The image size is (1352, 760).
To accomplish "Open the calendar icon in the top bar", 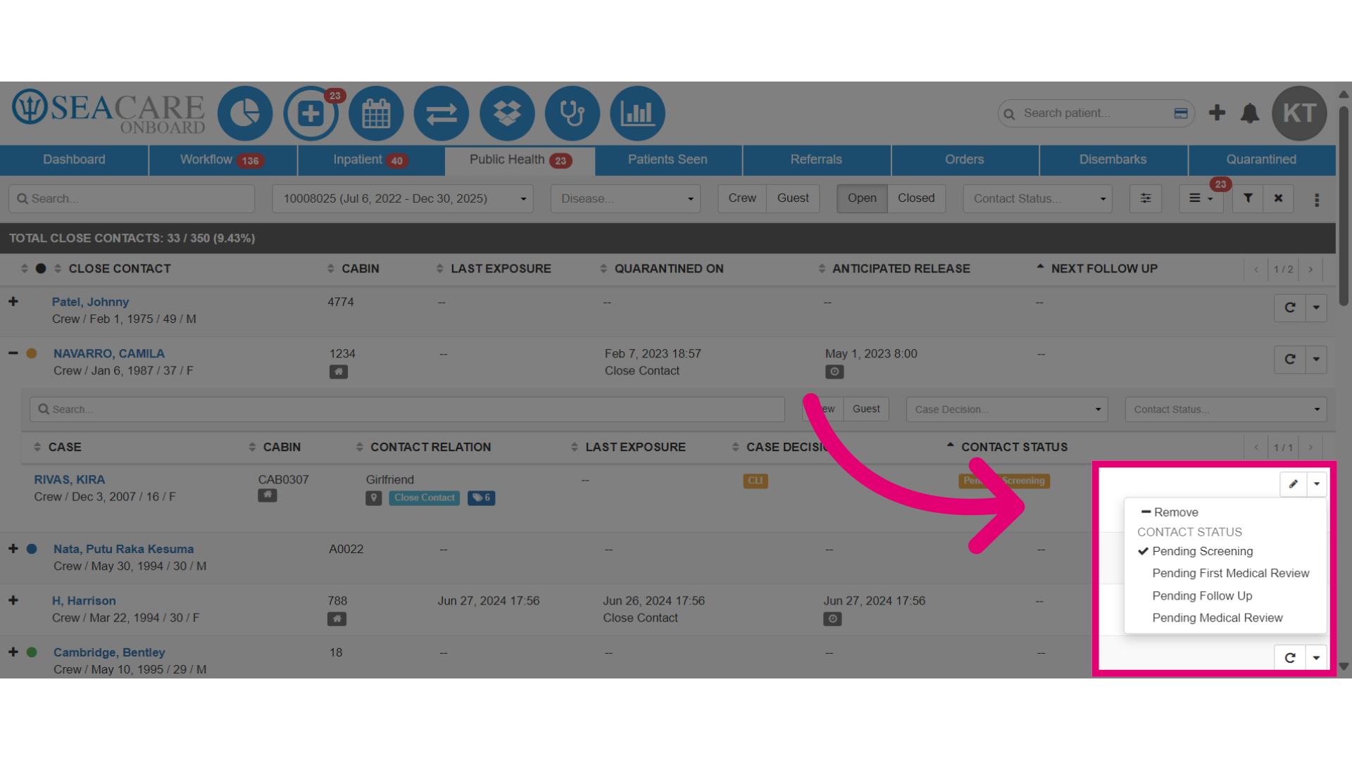I will [376, 113].
